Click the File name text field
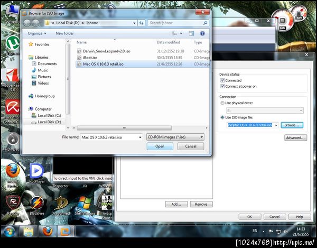The width and height of the screenshot is (317, 248). 109,137
